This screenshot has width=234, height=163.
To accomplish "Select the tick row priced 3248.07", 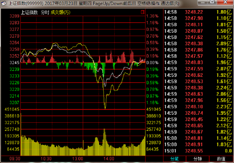I will (198, 31).
